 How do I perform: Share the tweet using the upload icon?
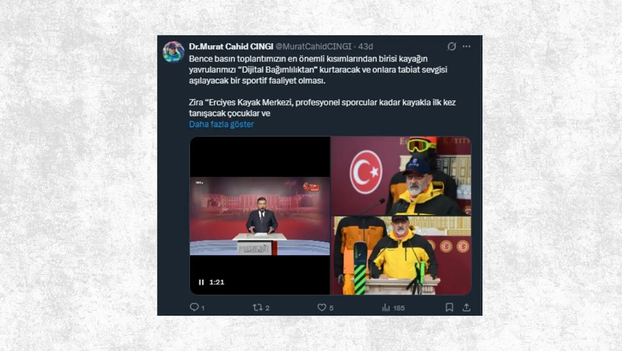tap(467, 307)
